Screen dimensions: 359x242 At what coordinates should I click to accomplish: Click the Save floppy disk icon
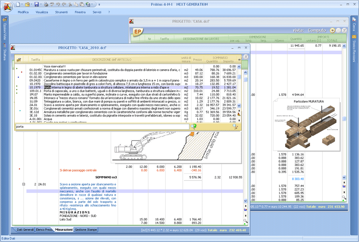pos(36,4)
